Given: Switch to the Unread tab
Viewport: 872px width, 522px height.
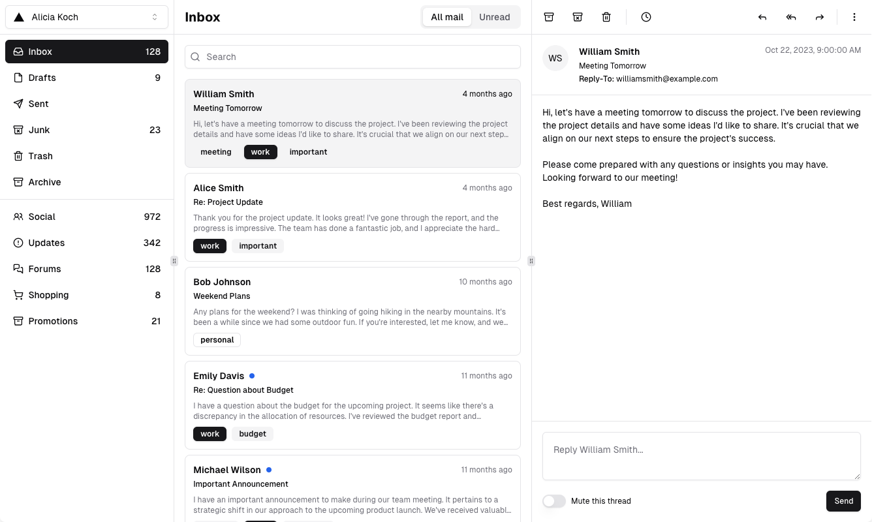Looking at the screenshot, I should point(494,17).
